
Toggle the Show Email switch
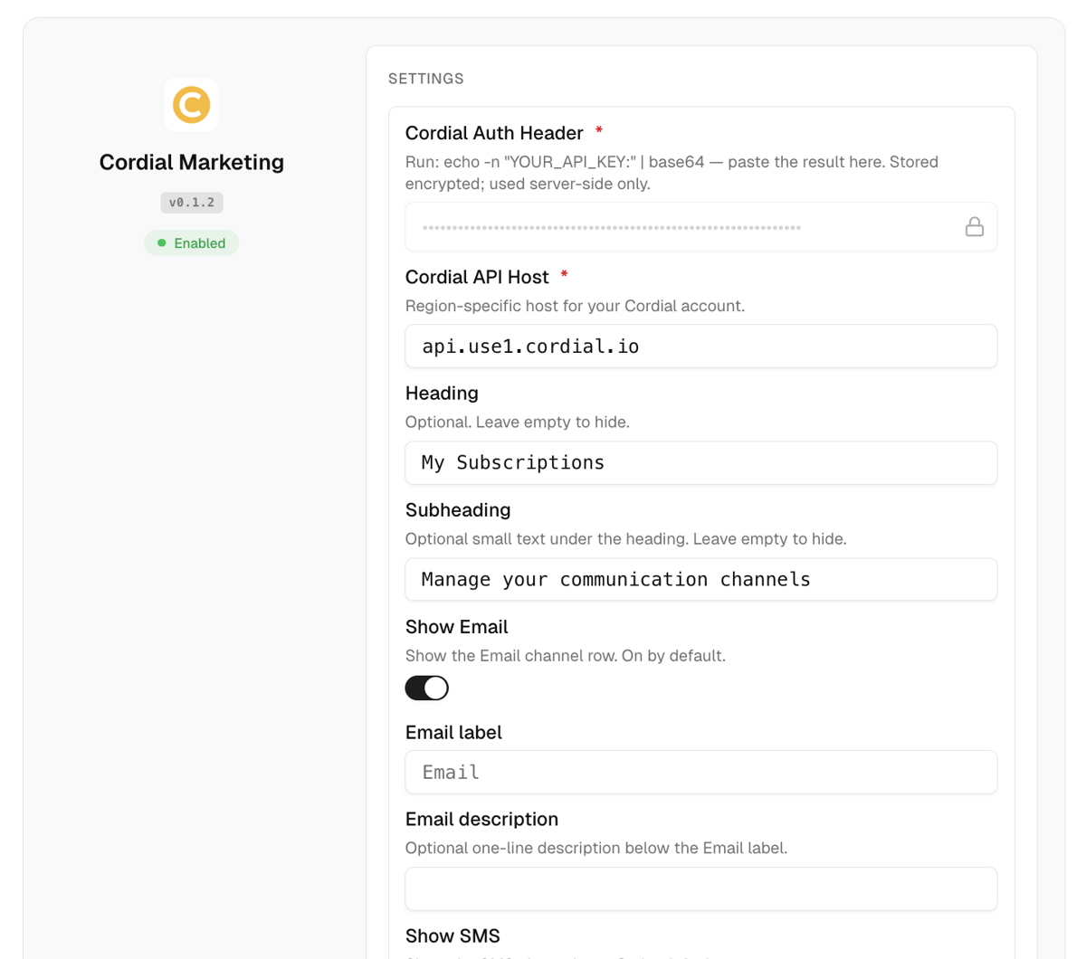coord(426,688)
